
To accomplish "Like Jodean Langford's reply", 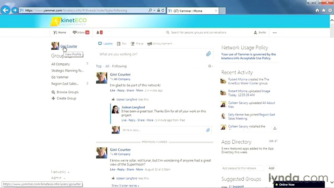I will 124,120.
